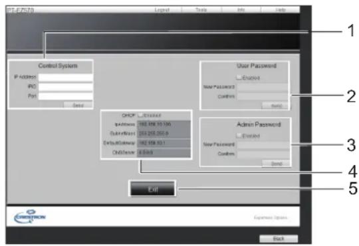This screenshot has width=359, height=246.
Task: Click Admin Password New Password field
Action: point(263,145)
